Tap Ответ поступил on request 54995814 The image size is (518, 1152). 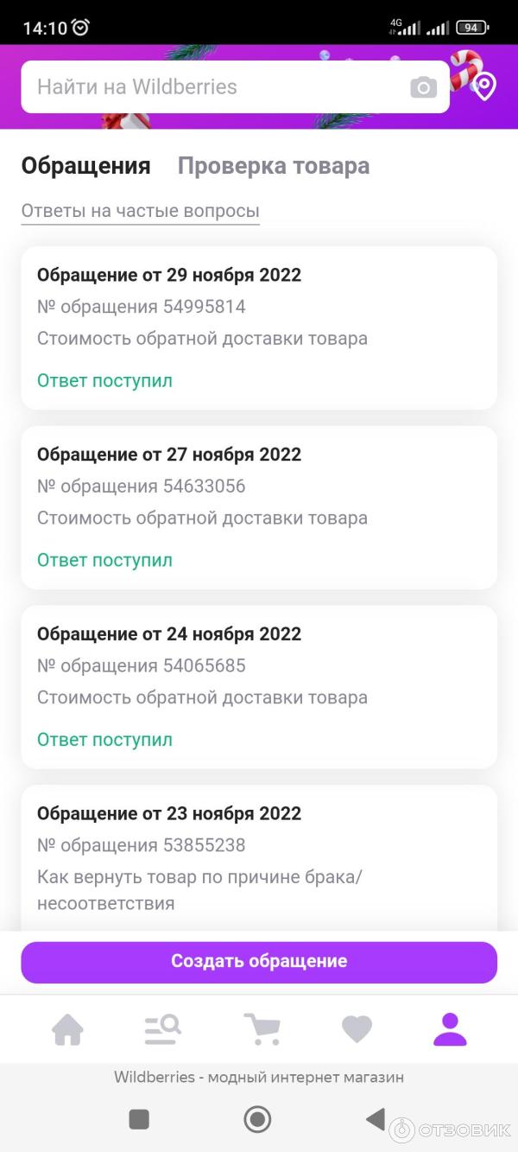(x=104, y=381)
